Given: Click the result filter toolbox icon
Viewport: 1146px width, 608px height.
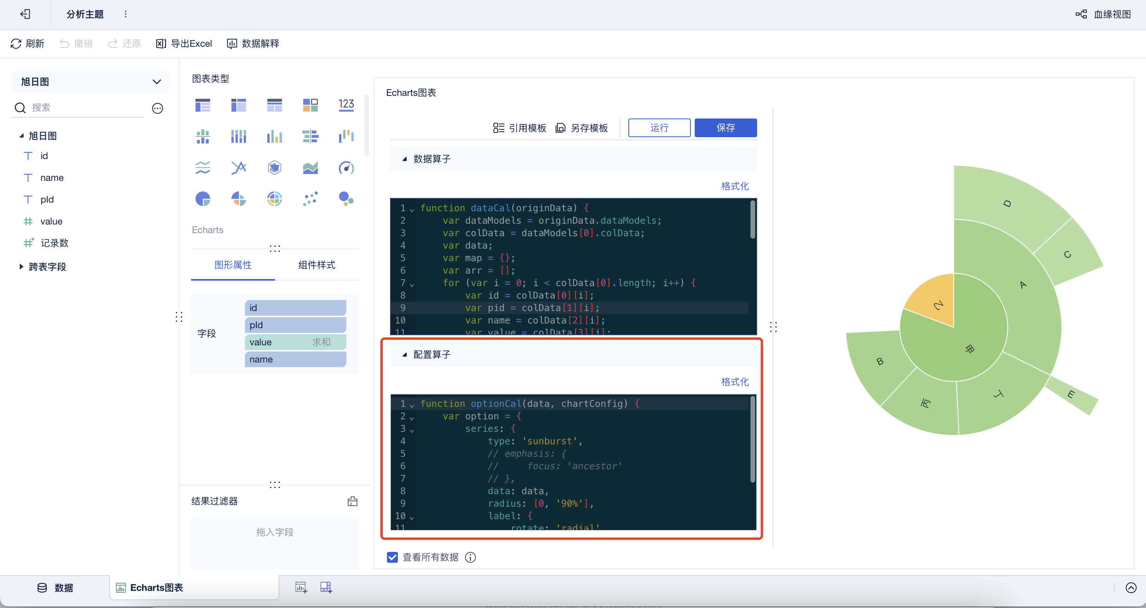Looking at the screenshot, I should point(352,501).
